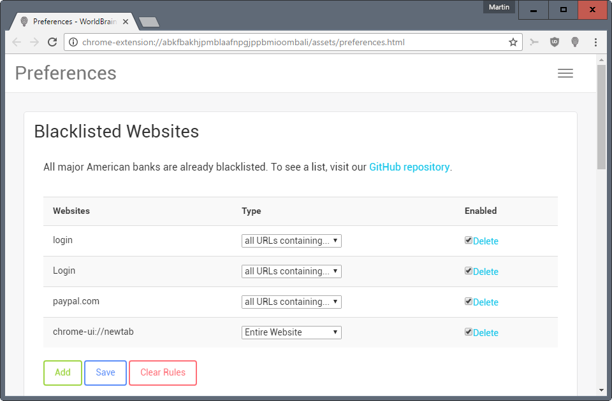Open the WorldBrain extension icon in toolbar
This screenshot has width=612, height=401.
[574, 42]
